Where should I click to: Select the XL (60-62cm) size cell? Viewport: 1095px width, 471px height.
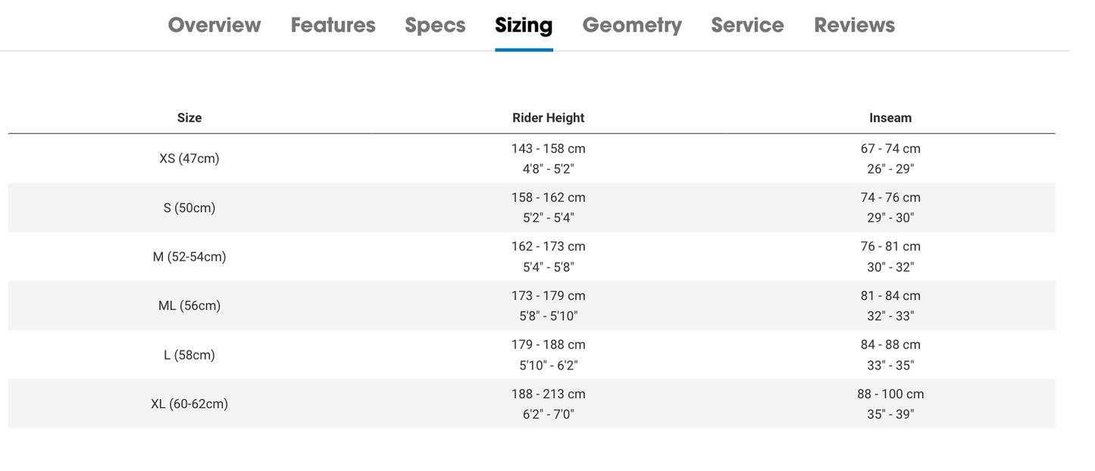coord(189,404)
